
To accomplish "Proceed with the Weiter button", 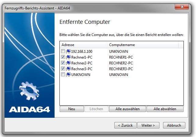I will pyautogui.click(x=148, y=125).
